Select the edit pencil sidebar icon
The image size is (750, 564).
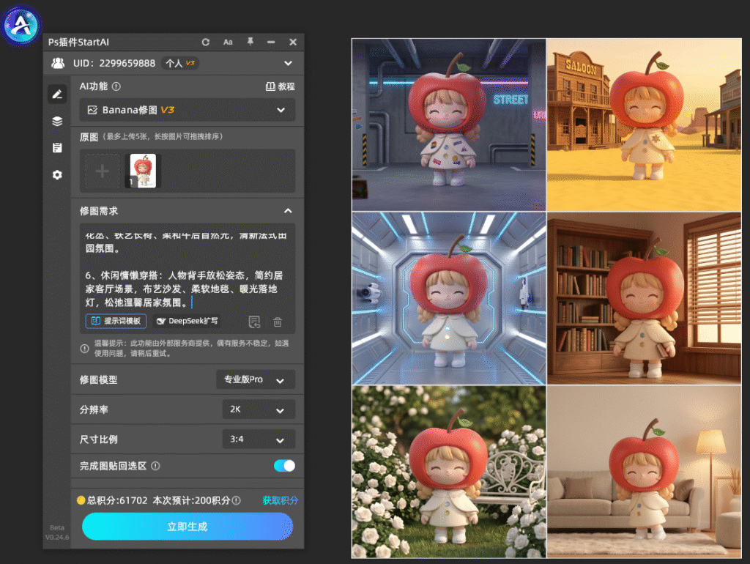click(57, 94)
